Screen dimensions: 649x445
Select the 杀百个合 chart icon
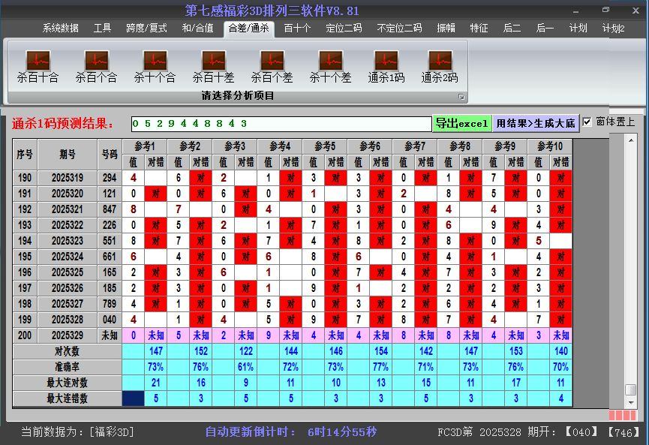click(96, 61)
